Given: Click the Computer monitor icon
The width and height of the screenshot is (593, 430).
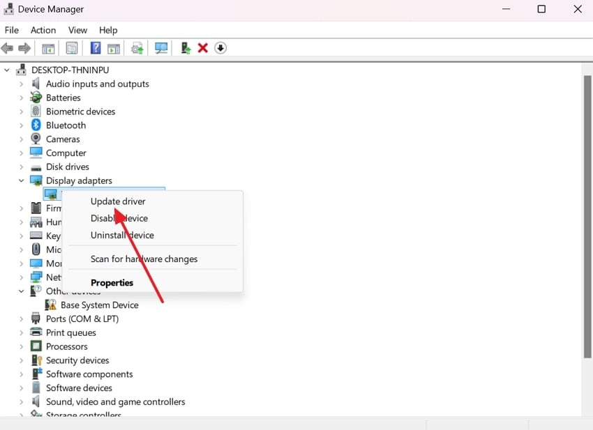Looking at the screenshot, I should pos(36,152).
